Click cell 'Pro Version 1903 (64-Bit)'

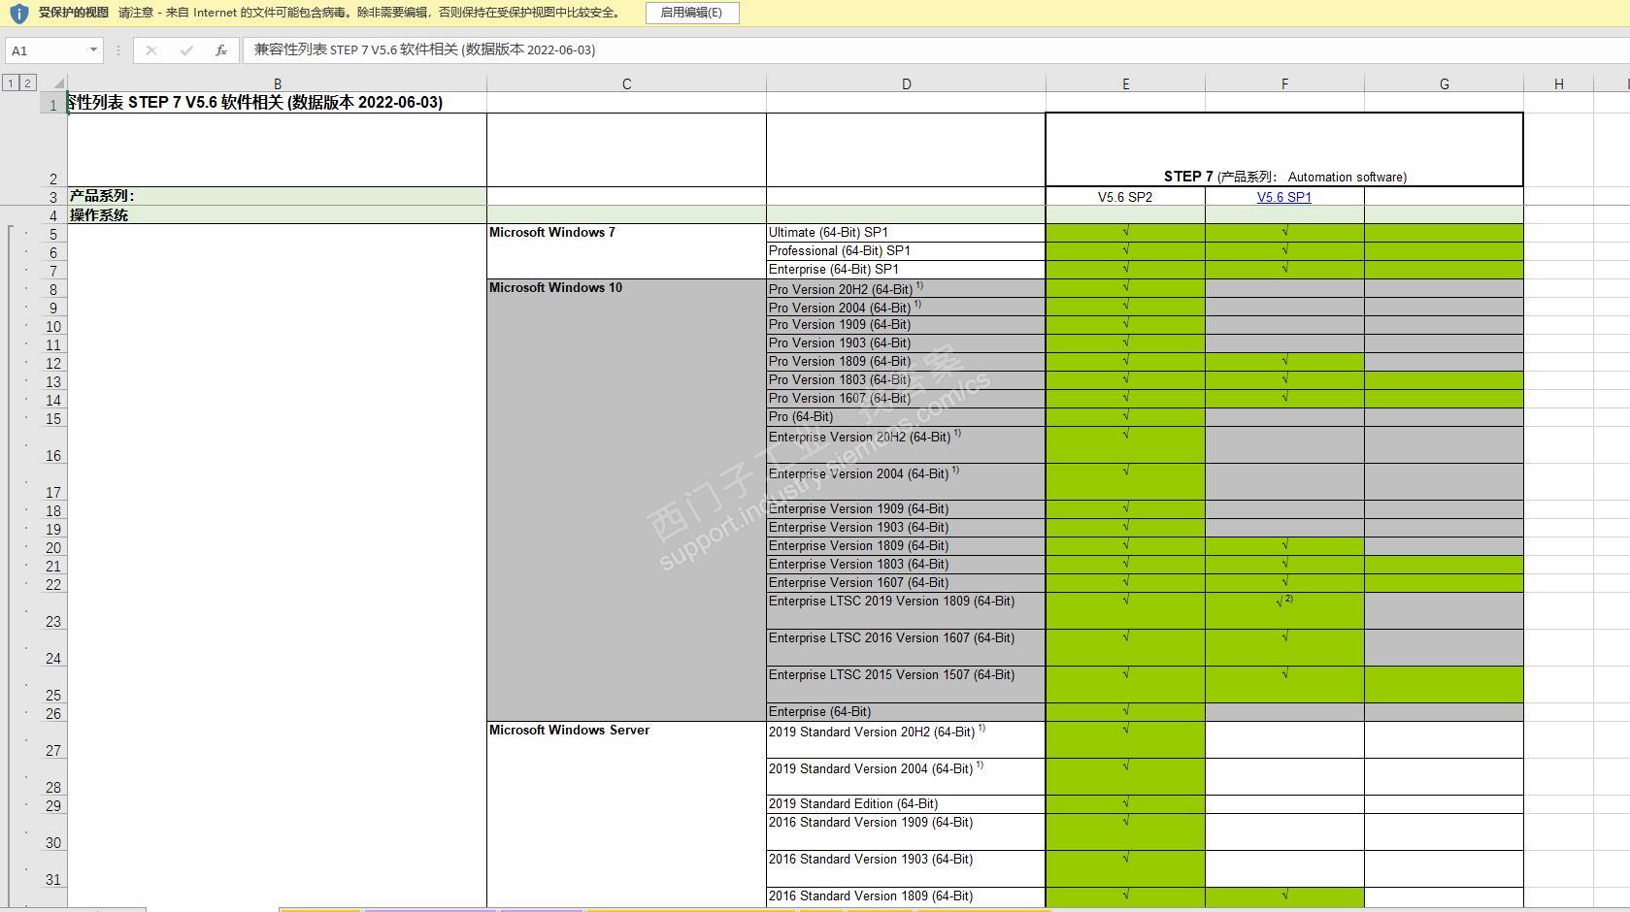tap(906, 343)
